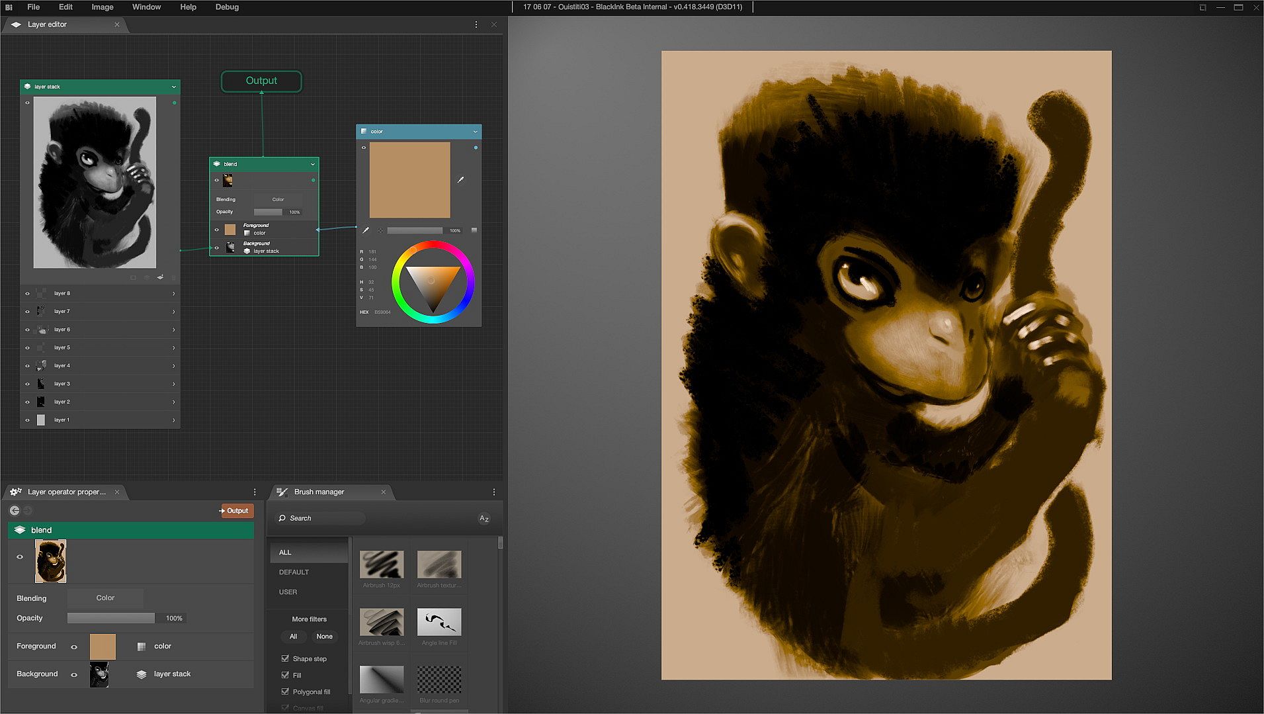Hide layer 8 with its eye icon
Viewport: 1264px width, 714px height.
point(27,293)
